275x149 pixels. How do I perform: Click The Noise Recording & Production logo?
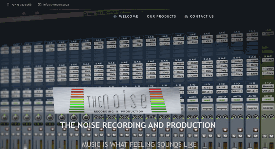coord(117,100)
